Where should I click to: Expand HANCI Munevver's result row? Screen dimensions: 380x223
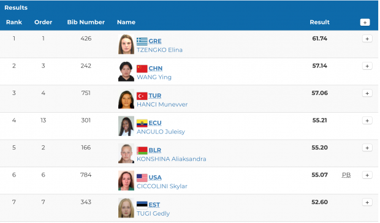367,93
